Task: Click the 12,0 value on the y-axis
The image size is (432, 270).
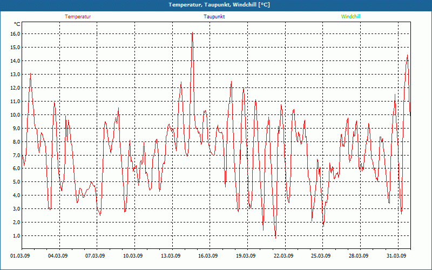Action: (x=16, y=87)
